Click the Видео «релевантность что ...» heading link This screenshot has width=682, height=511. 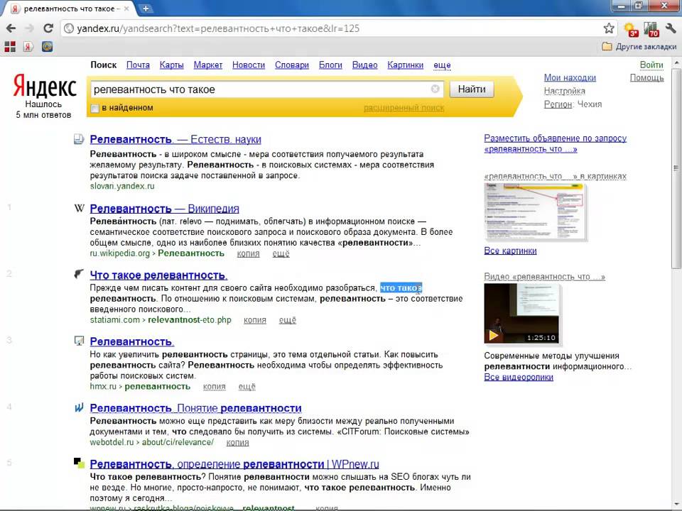tap(545, 277)
